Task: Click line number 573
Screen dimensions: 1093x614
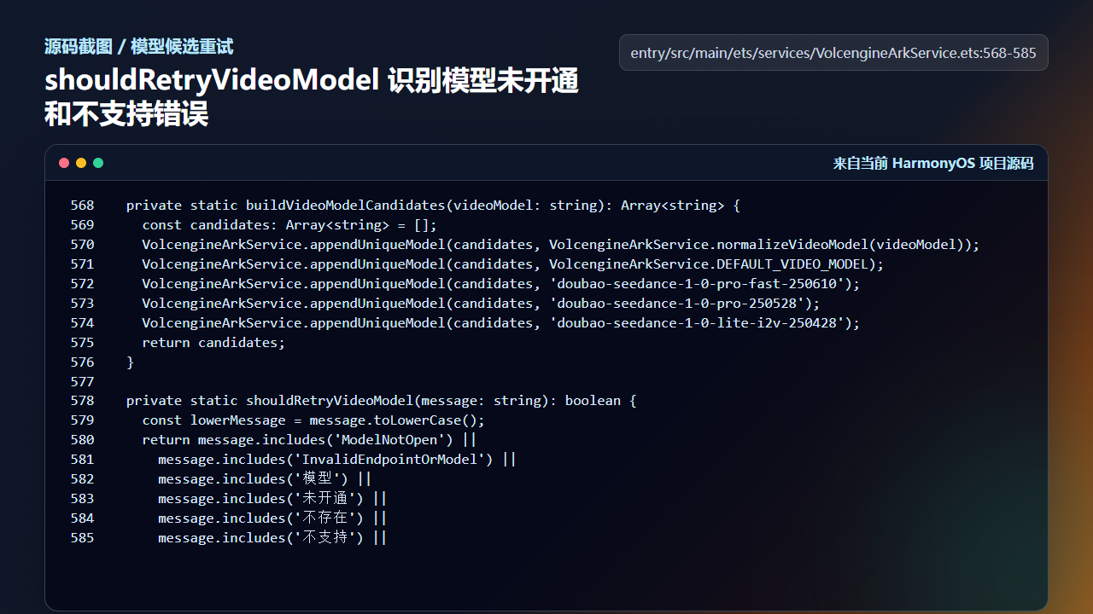Action: click(83, 304)
